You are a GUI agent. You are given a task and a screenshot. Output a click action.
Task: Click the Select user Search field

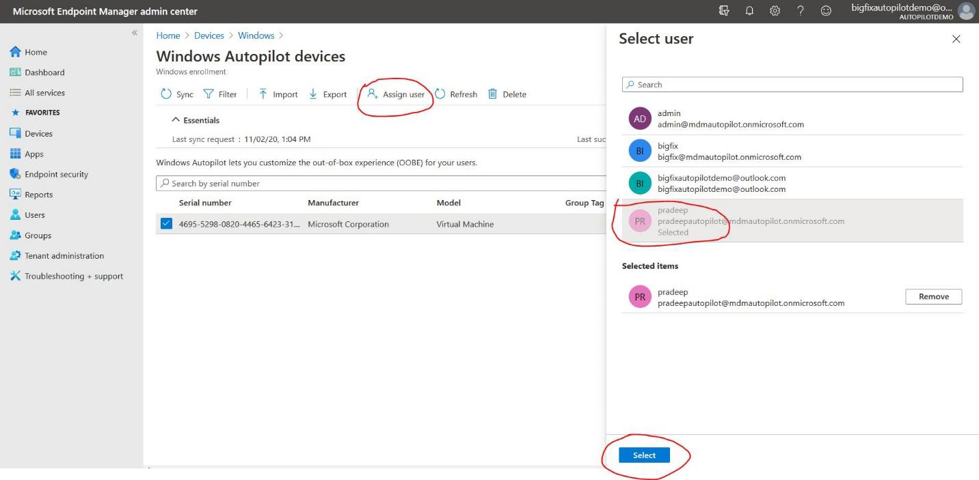tap(792, 85)
